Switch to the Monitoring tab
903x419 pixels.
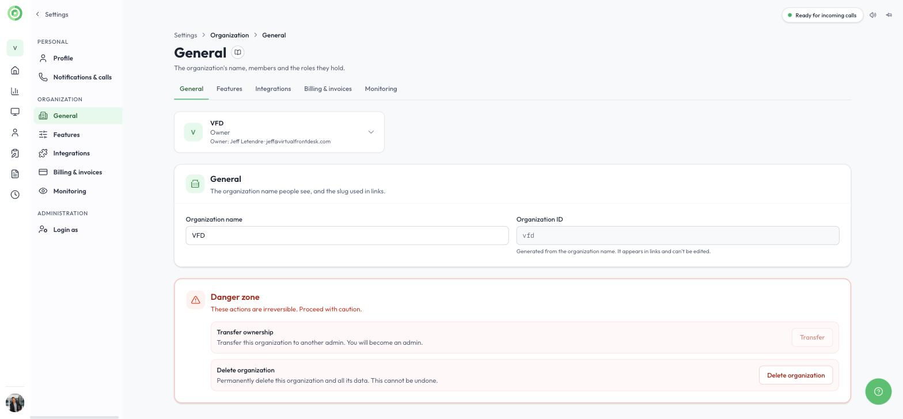pos(381,89)
